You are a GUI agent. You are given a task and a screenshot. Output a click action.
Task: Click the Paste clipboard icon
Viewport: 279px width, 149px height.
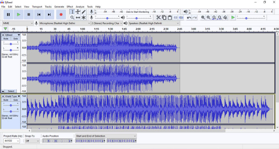pos(170,18)
